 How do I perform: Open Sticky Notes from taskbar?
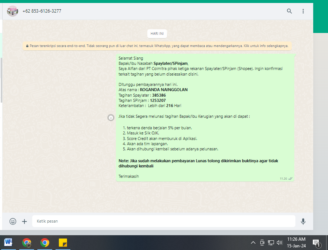[x=63, y=243]
